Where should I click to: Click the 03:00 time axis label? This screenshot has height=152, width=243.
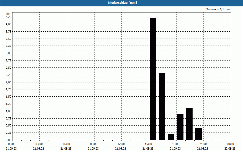pyautogui.click(x=39, y=144)
